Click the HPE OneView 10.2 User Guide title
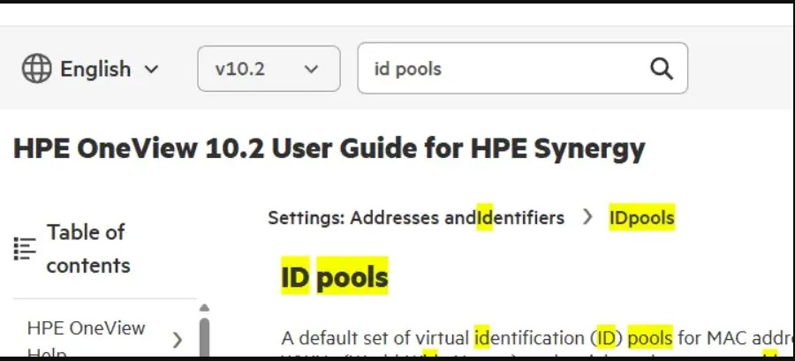The width and height of the screenshot is (795, 361). pyautogui.click(x=329, y=149)
